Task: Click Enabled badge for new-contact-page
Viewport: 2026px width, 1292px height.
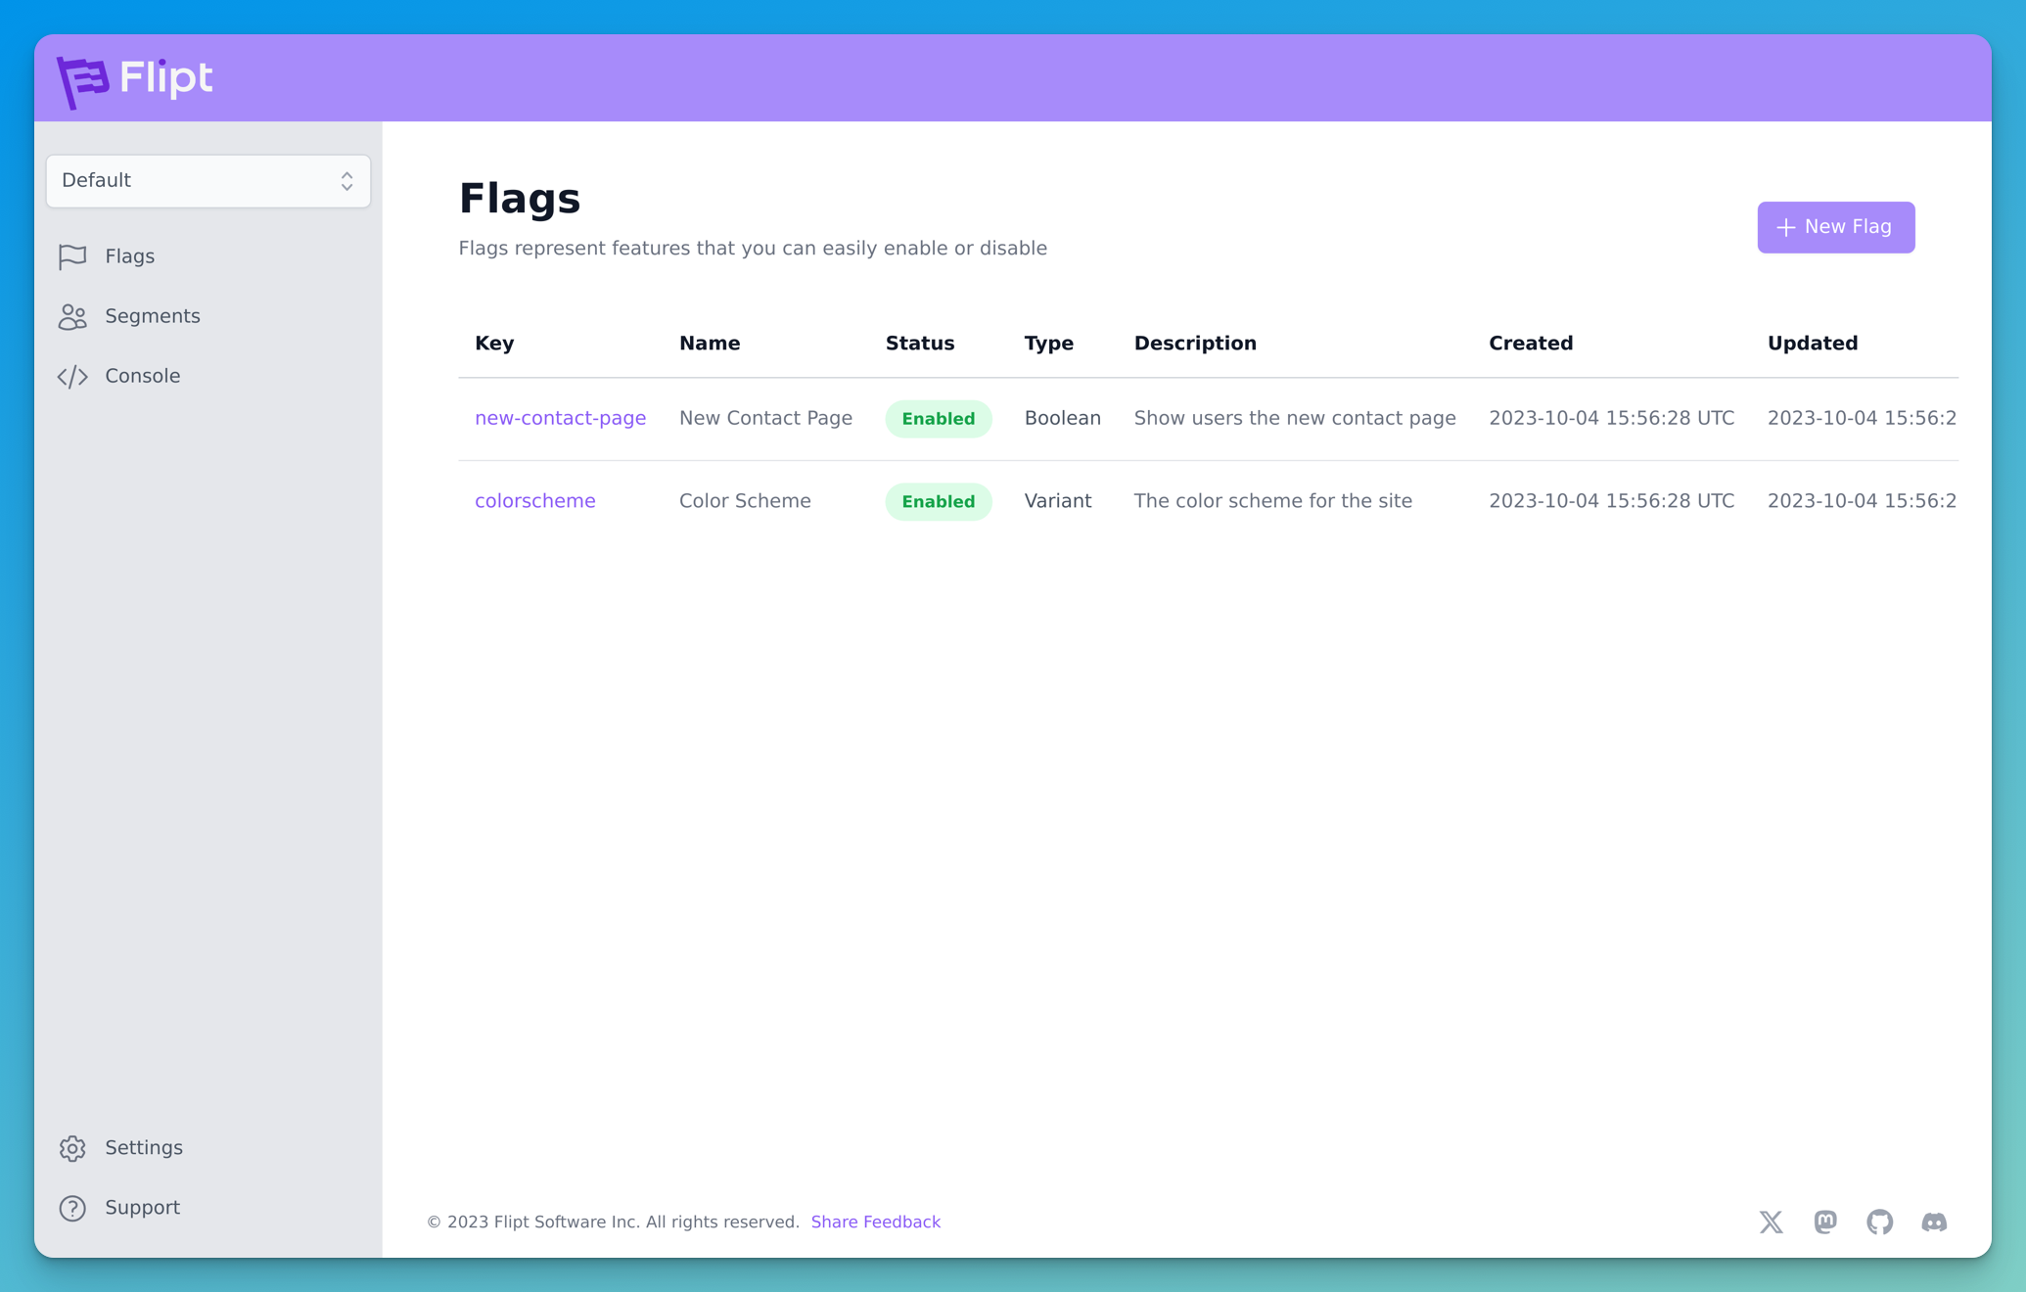Action: pos(939,419)
